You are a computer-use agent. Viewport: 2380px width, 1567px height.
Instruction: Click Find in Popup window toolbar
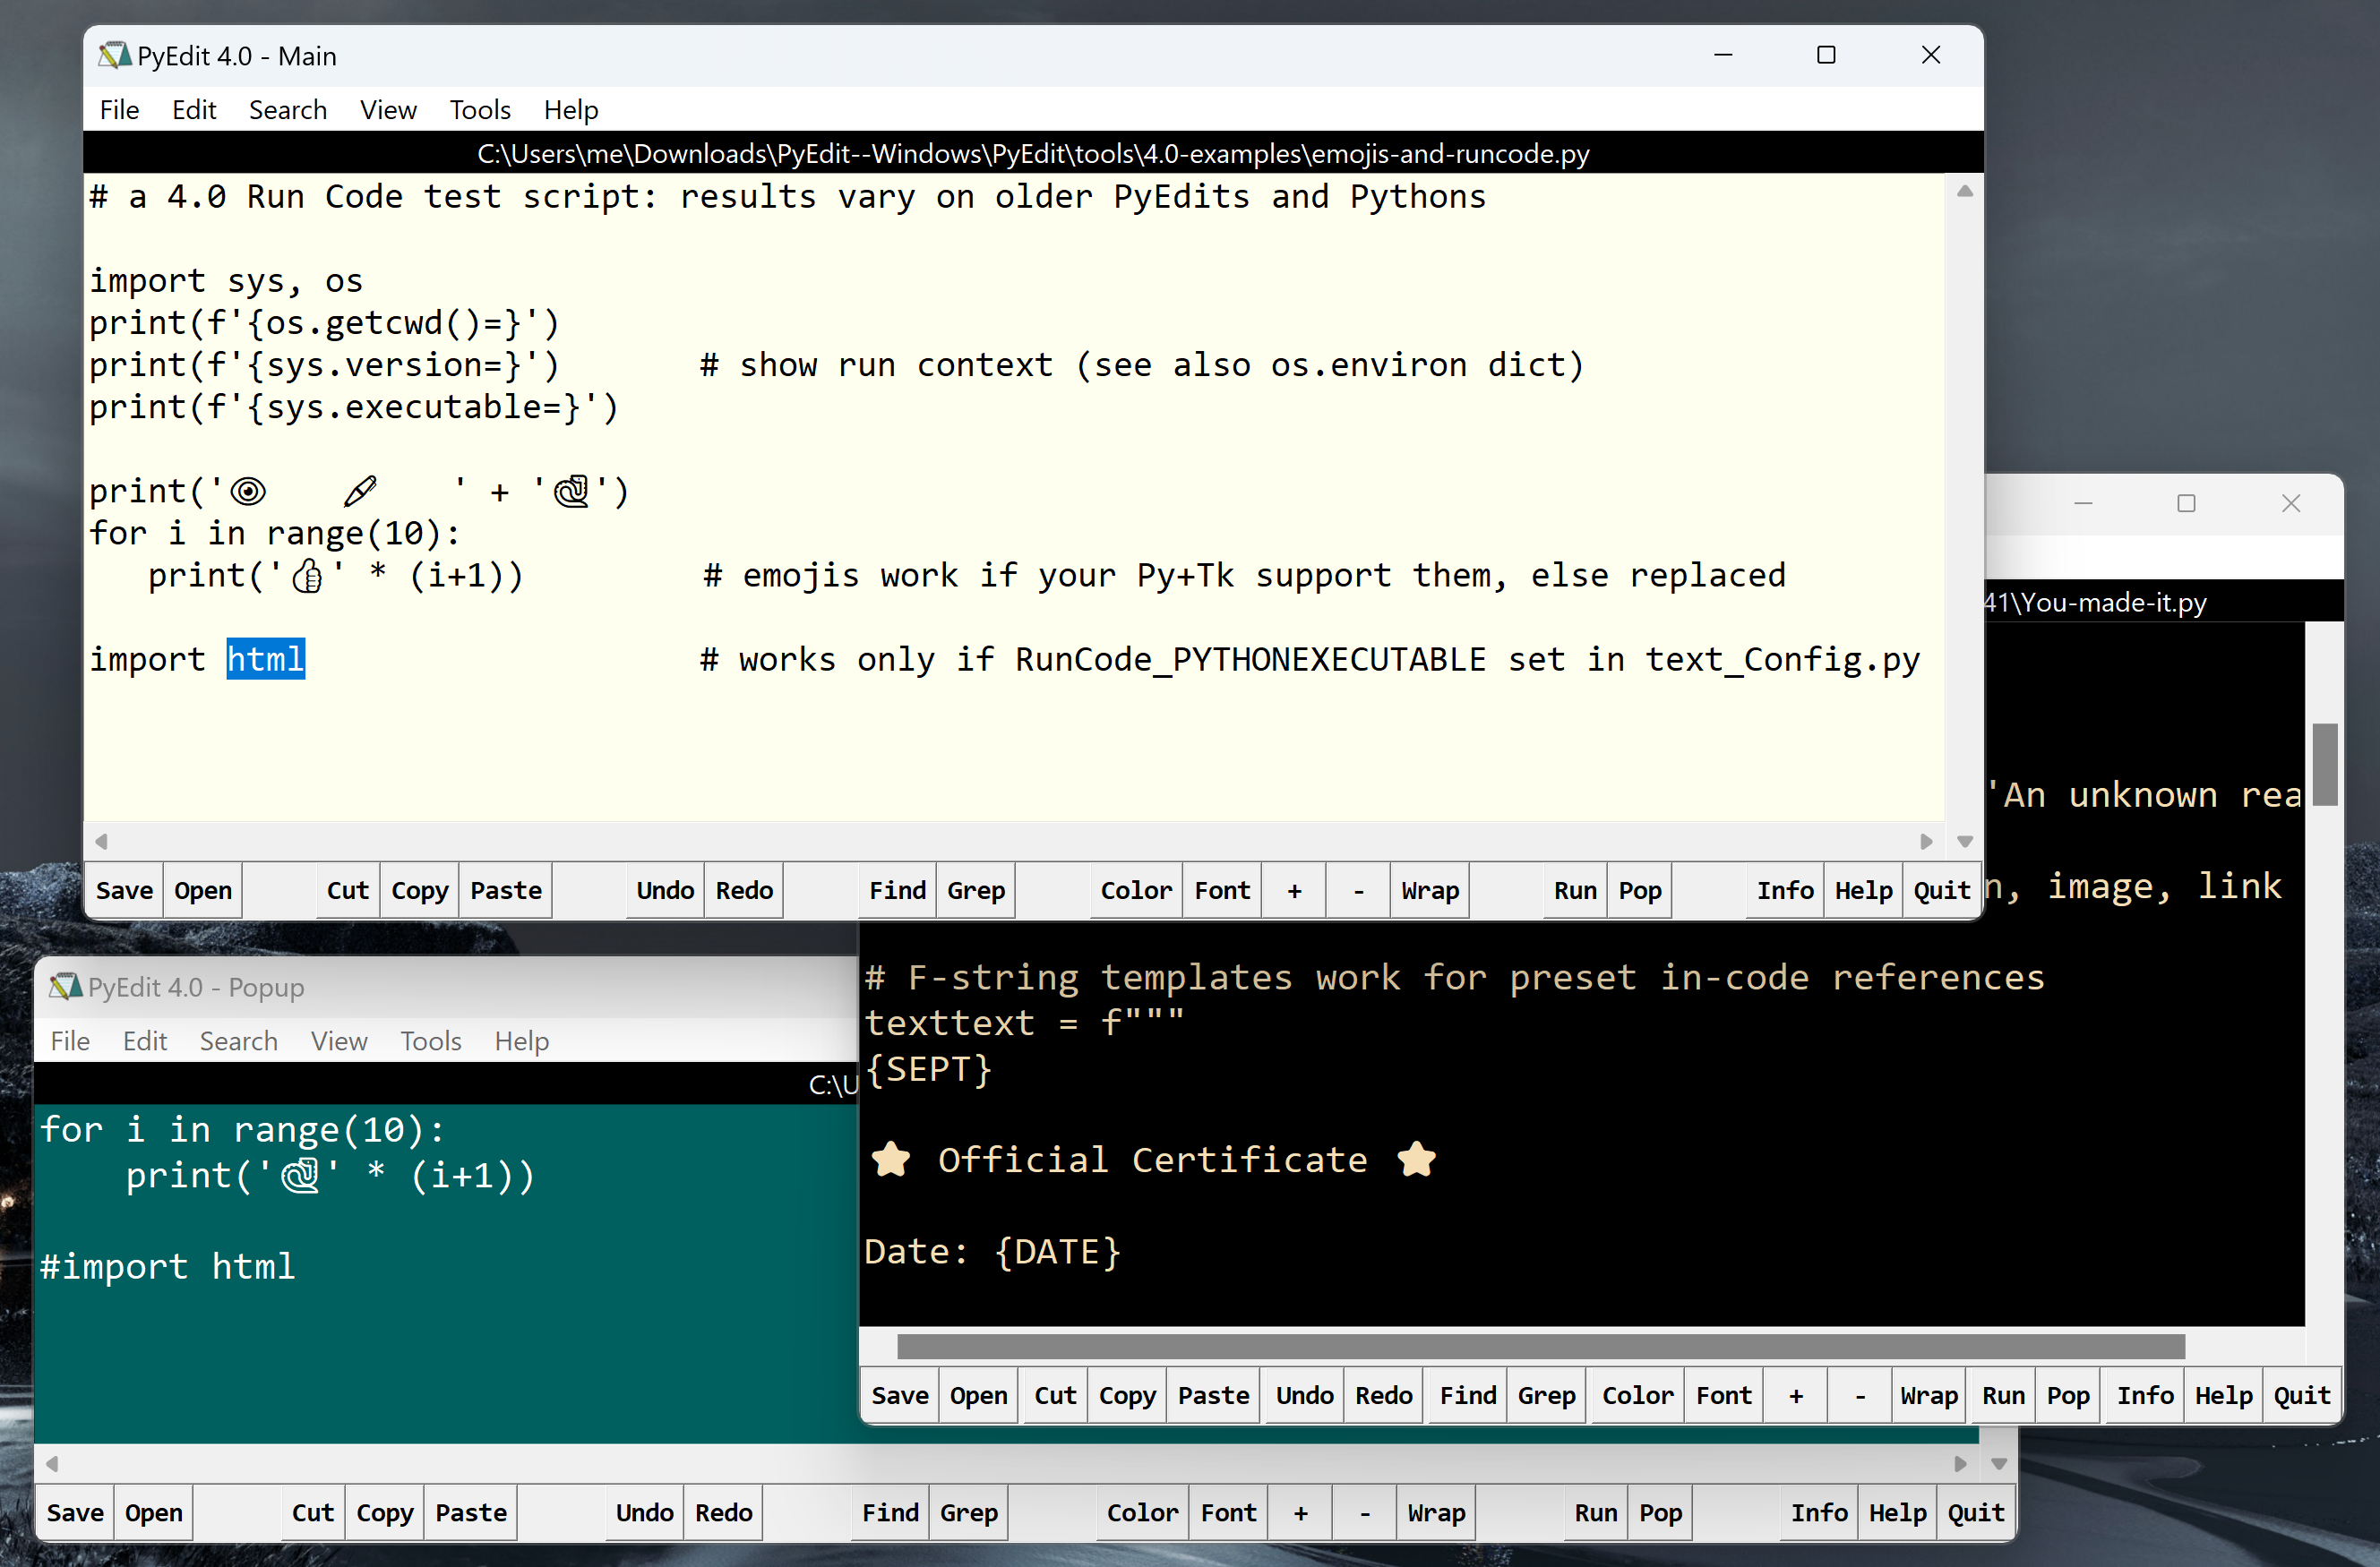[890, 1512]
